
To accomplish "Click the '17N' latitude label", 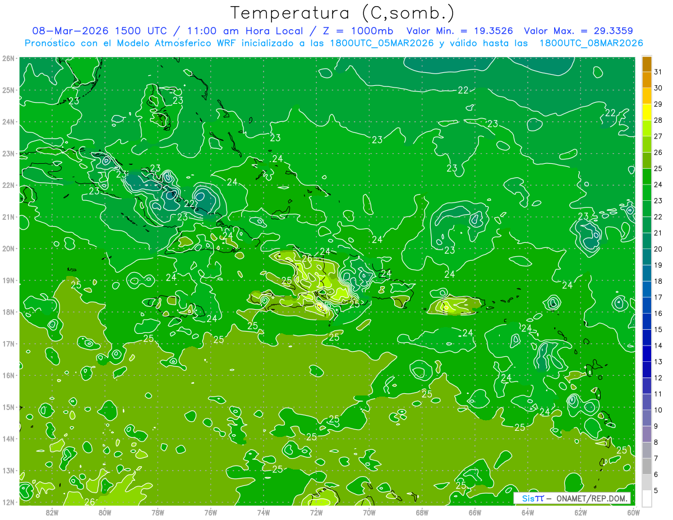I will pyautogui.click(x=8, y=343).
